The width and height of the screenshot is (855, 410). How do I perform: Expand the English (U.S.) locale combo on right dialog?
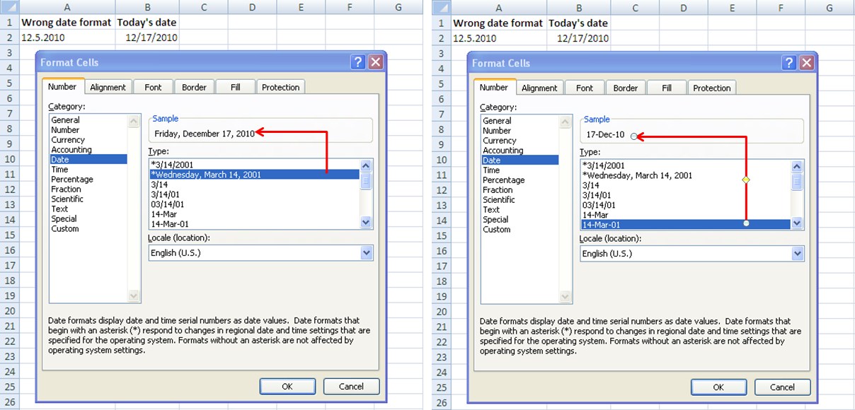coord(798,252)
